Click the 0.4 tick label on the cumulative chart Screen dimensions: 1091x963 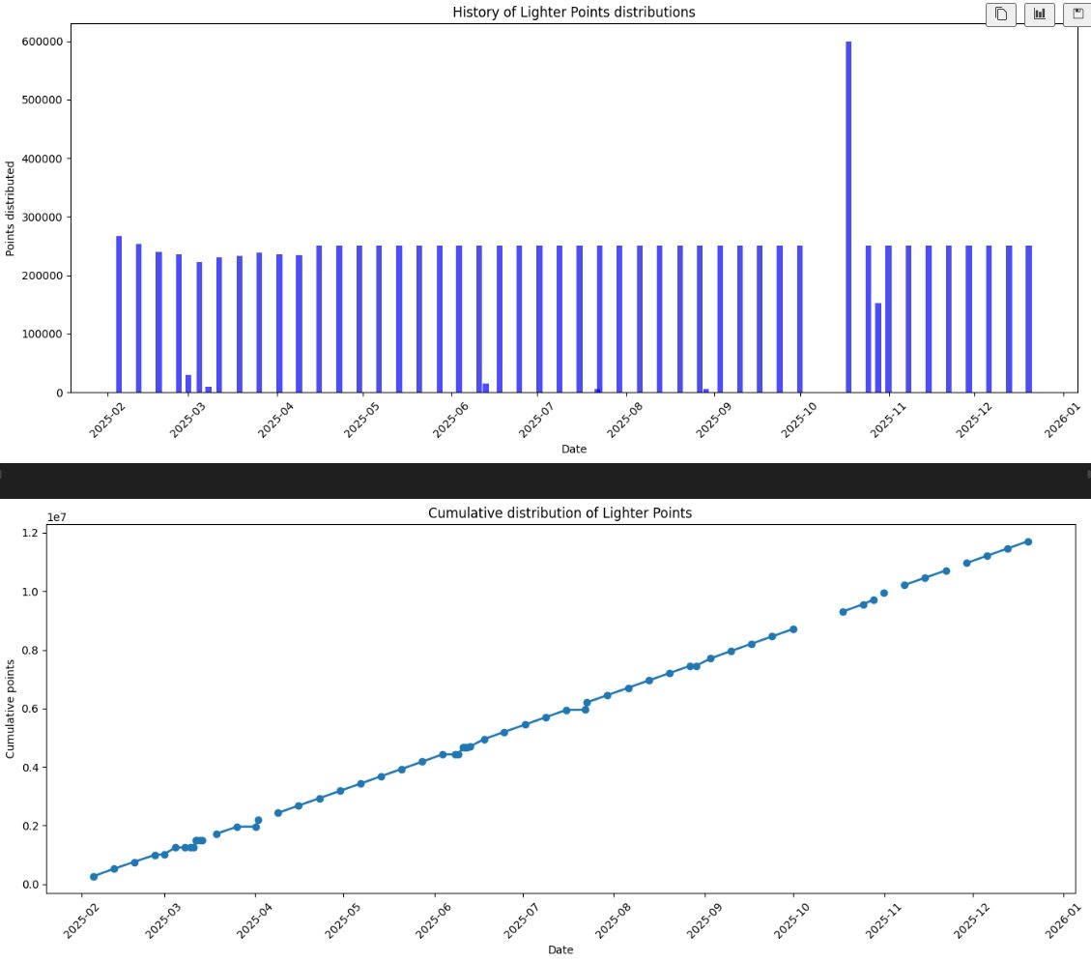pos(31,768)
